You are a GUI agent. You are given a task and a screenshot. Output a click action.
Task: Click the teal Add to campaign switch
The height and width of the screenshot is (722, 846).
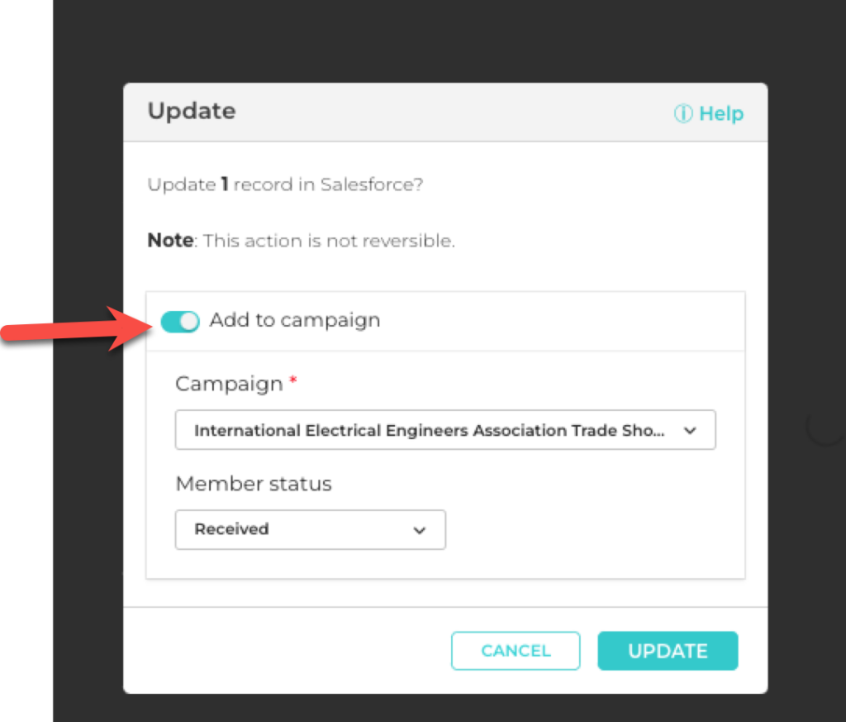[x=180, y=321]
